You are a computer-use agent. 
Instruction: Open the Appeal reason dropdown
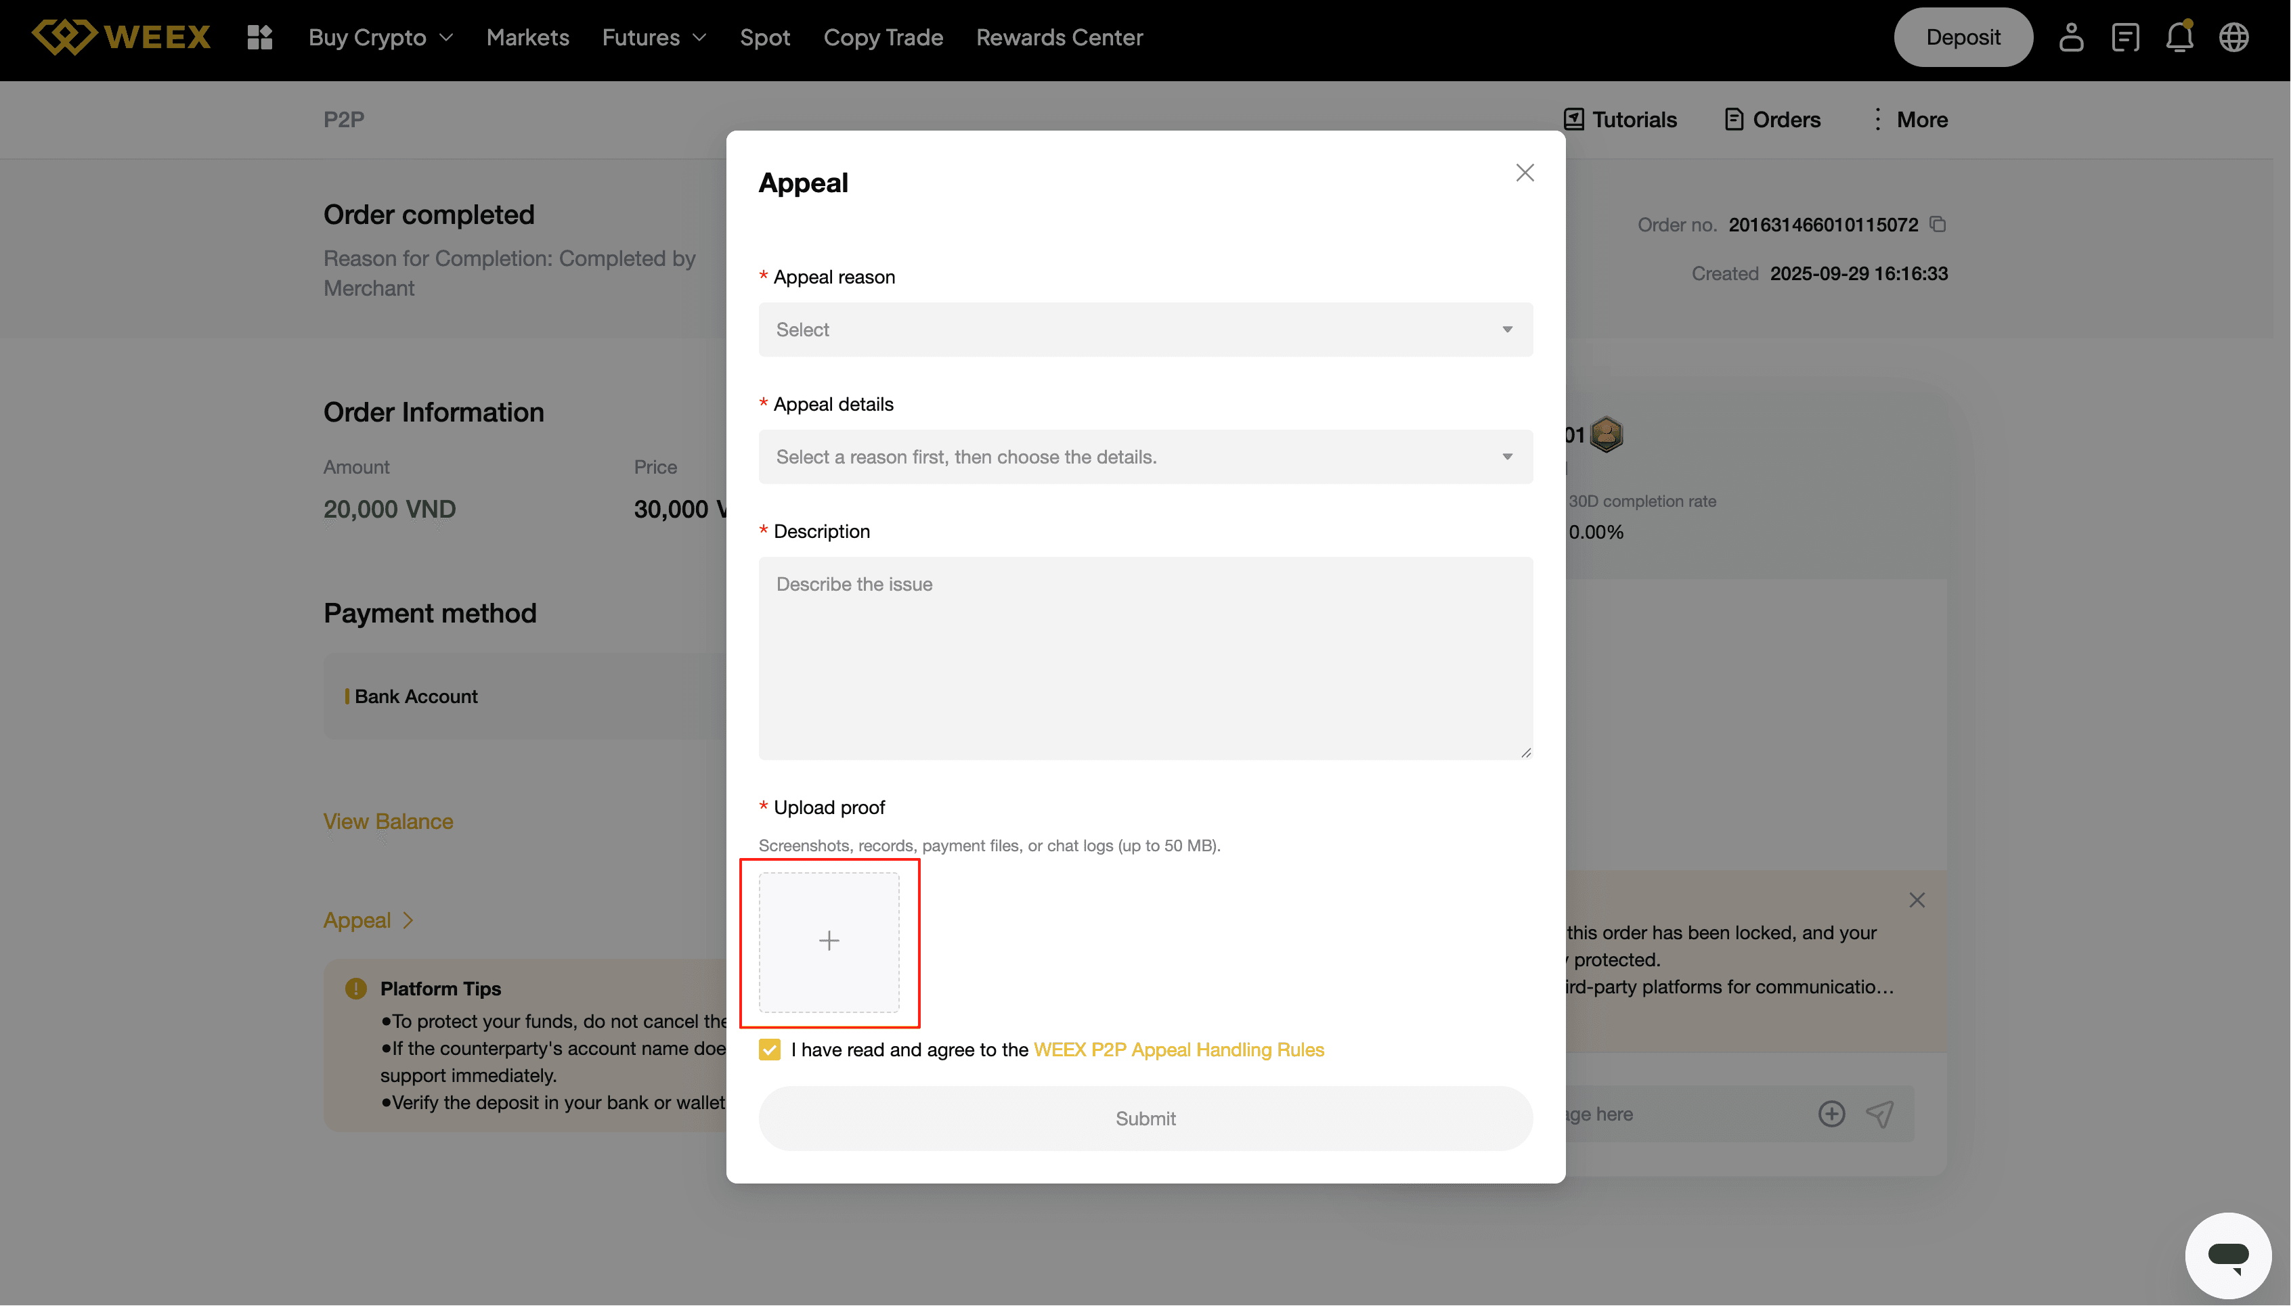(1145, 329)
